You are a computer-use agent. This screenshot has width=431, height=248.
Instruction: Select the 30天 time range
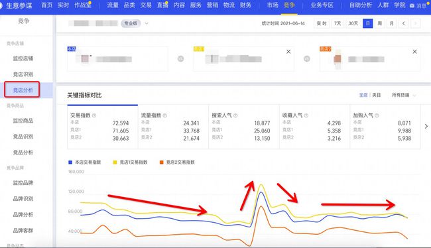[x=353, y=23]
